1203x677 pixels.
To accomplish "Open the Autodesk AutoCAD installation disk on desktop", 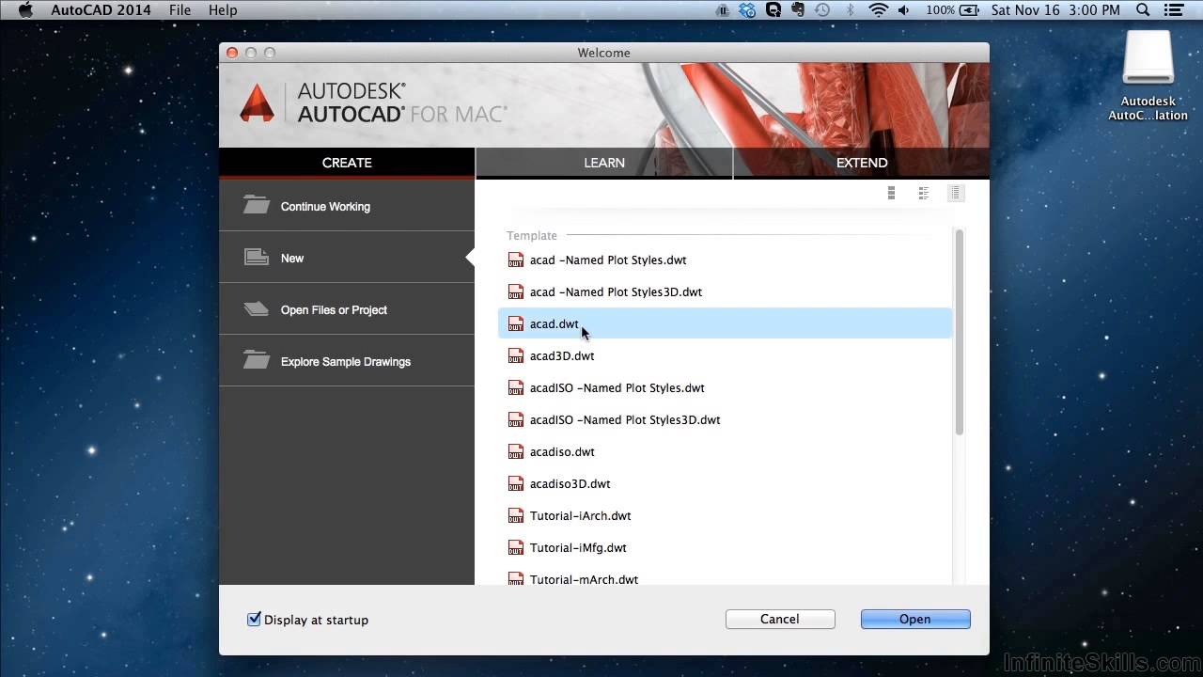I will click(1148, 77).
